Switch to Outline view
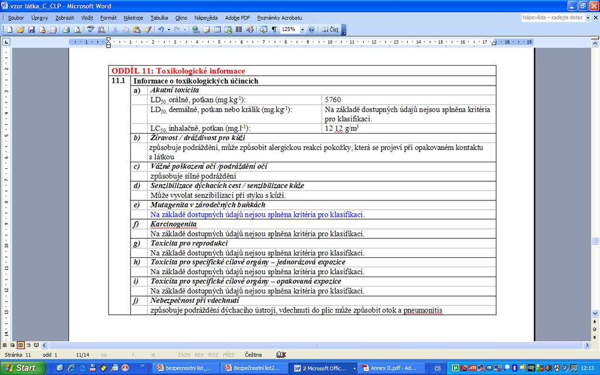Screen dimensions: 600x375 [x=28, y=345]
